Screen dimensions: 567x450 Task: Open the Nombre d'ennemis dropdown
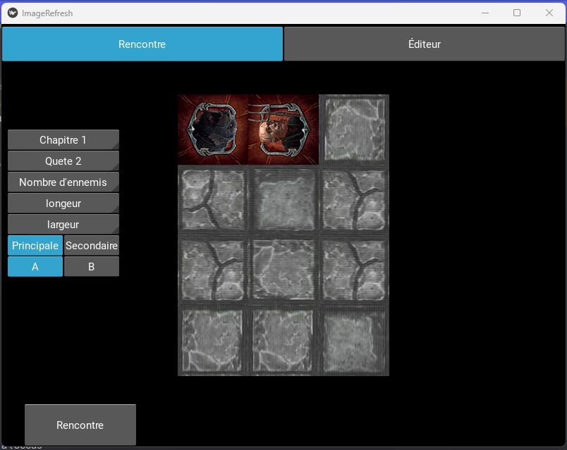click(63, 182)
